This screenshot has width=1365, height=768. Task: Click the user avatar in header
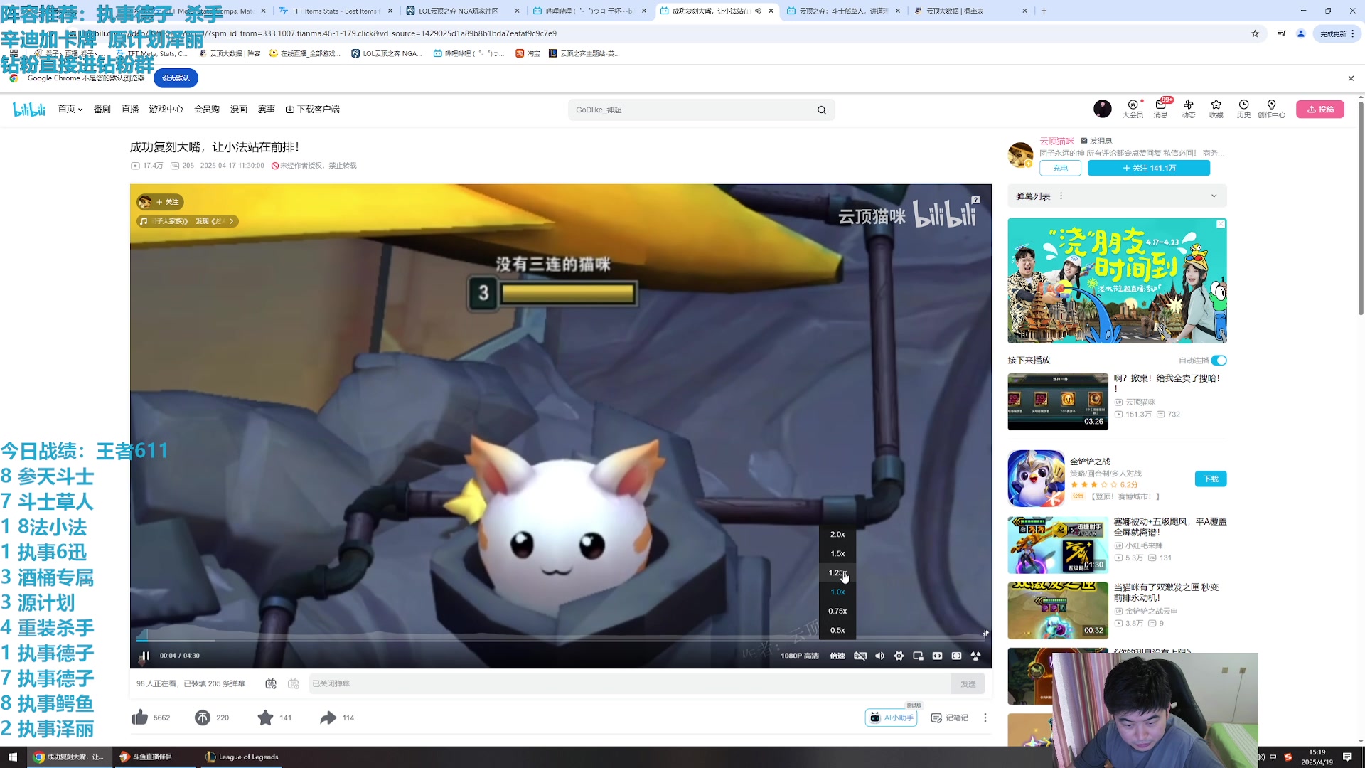(1103, 109)
